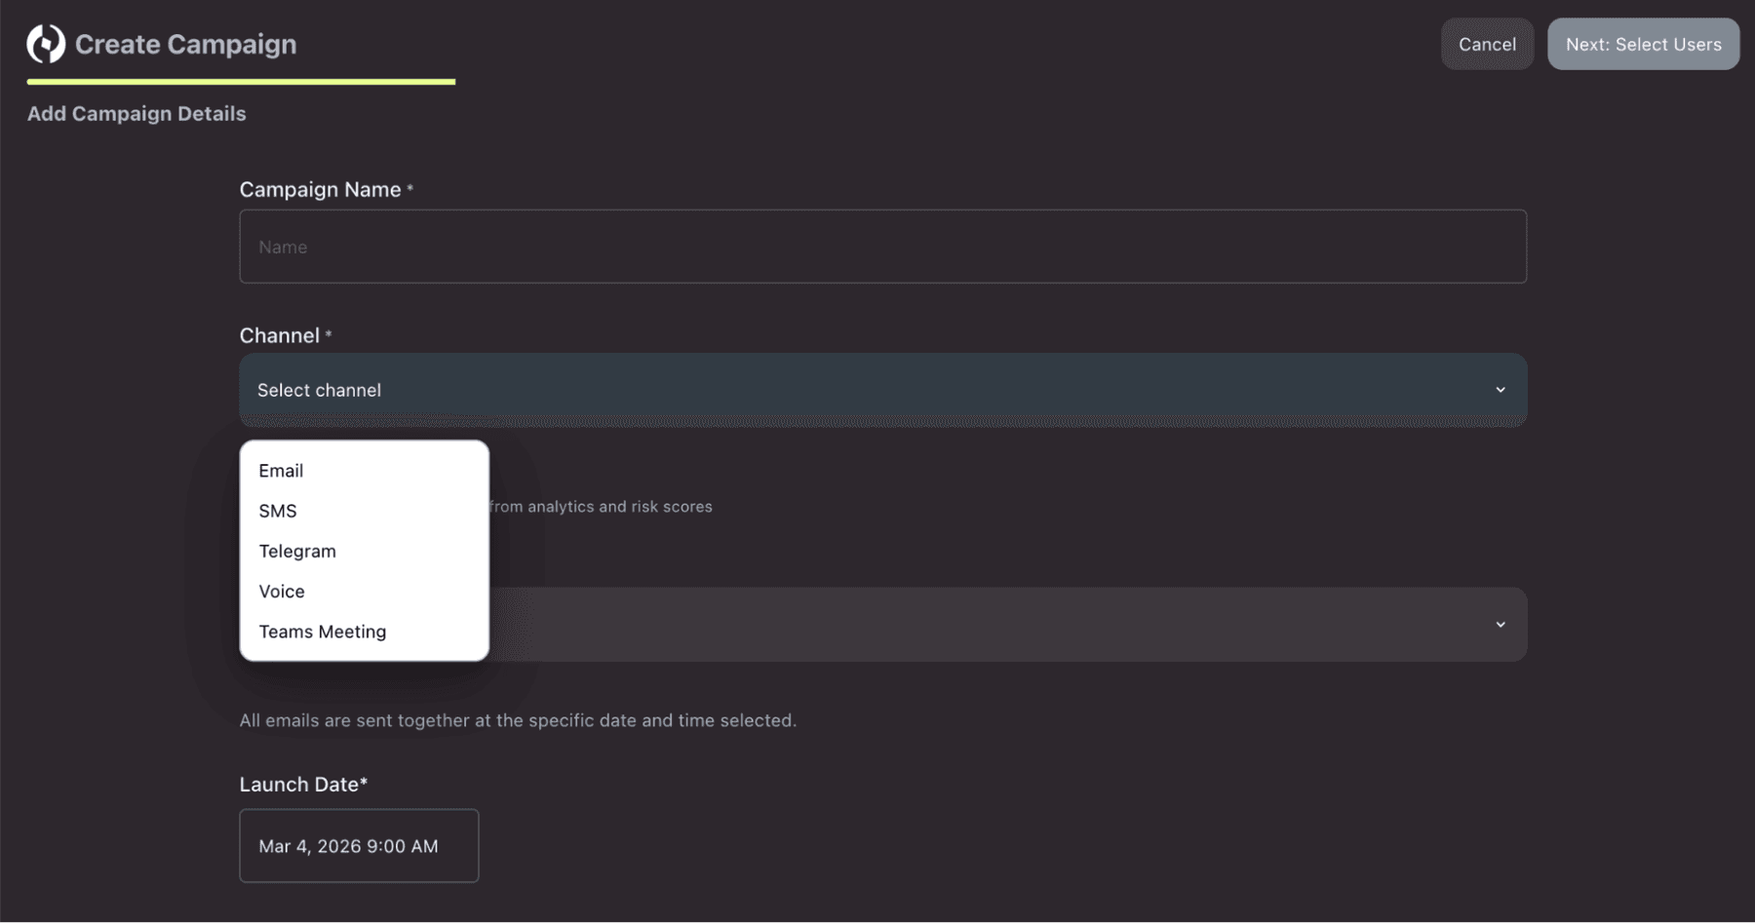This screenshot has height=923, width=1755.
Task: Pick Telegram as the campaign channel
Action: pyautogui.click(x=296, y=551)
